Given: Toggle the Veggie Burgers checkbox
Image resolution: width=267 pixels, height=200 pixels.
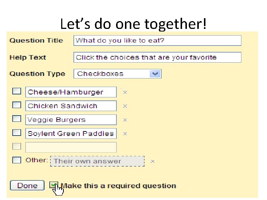Looking at the screenshot, I should click(17, 119).
